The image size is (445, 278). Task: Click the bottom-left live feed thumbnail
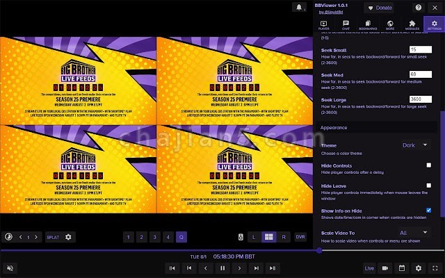[x=78, y=169]
